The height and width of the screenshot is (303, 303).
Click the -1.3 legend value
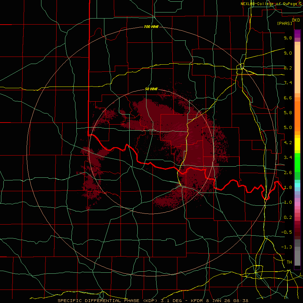point(287,247)
